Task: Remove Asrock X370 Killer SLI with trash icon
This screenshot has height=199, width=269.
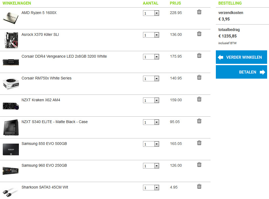Action: click(199, 34)
